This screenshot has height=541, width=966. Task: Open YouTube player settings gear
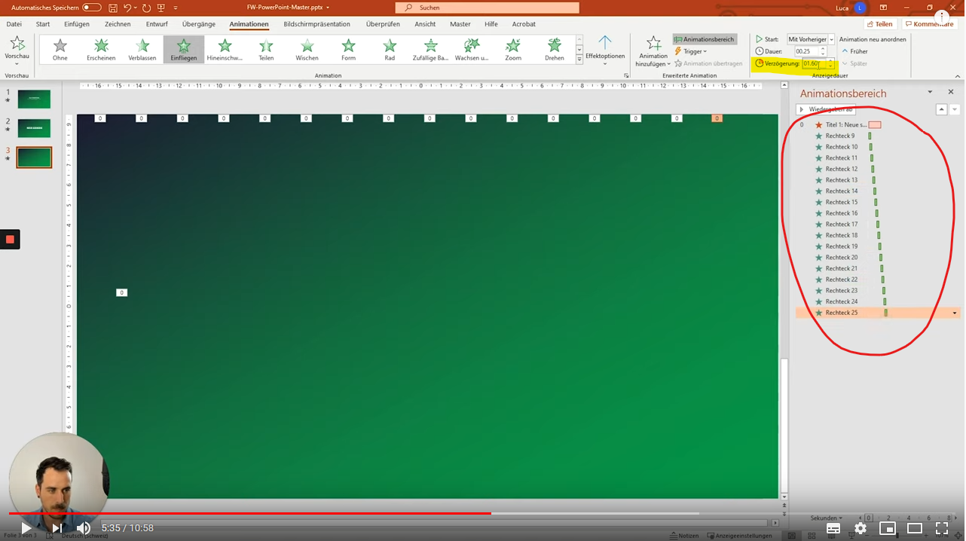pyautogui.click(x=861, y=528)
